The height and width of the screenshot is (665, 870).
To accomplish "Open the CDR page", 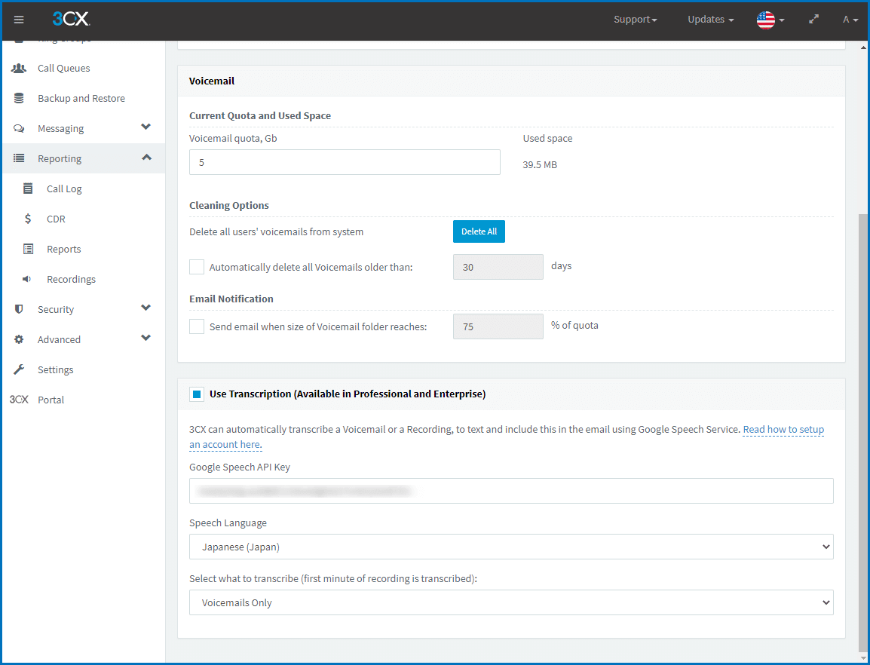I will click(x=56, y=219).
